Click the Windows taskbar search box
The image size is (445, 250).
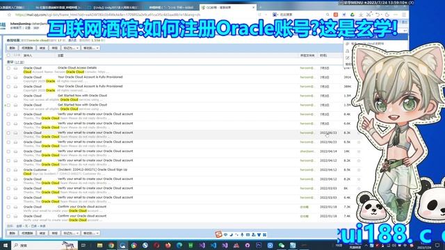44,245
